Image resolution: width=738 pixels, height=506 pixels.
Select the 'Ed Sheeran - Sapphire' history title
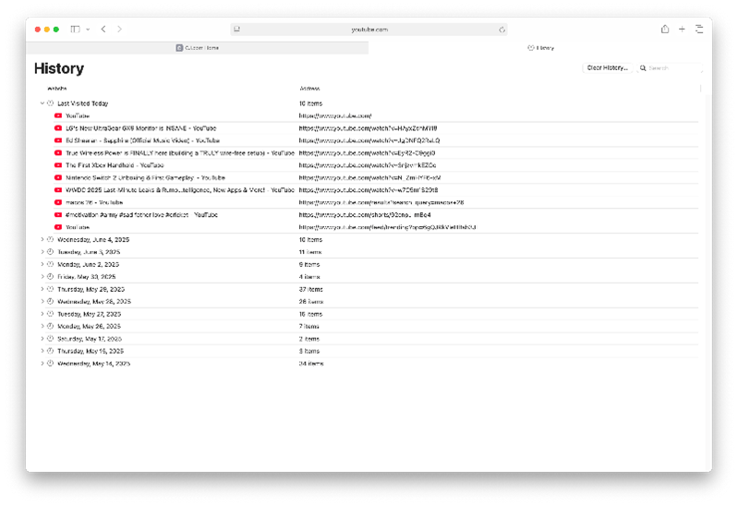(x=142, y=140)
